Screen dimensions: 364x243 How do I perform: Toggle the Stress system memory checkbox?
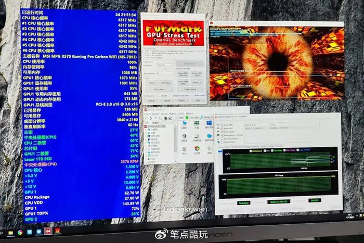pyautogui.click(x=223, y=135)
